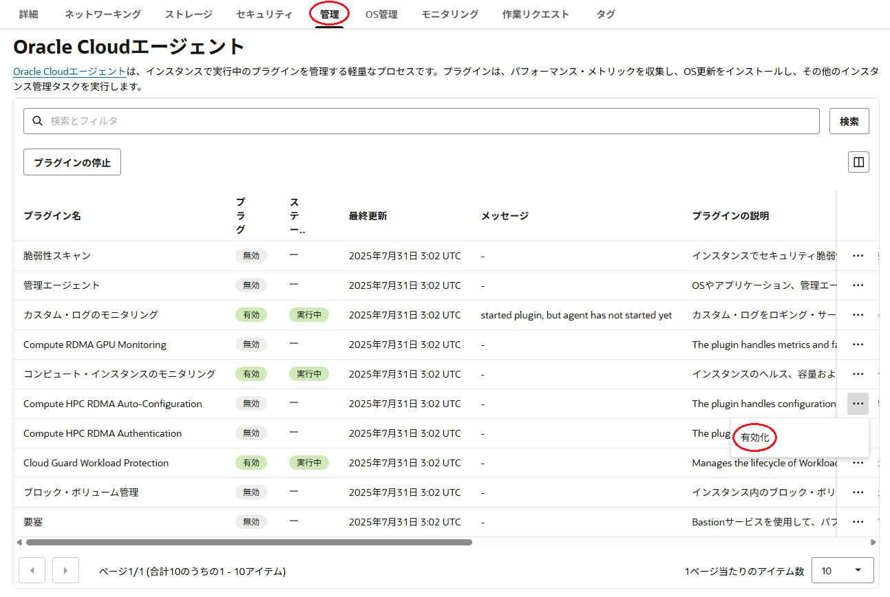Switch to the 管理 tab
This screenshot has height=597, width=890.
[329, 14]
